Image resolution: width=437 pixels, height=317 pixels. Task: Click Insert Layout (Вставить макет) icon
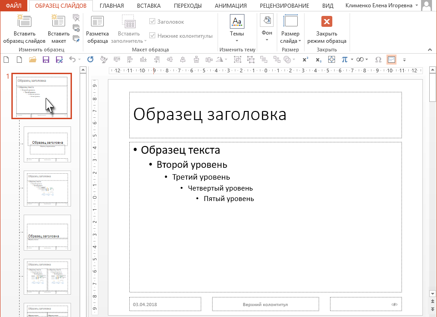tap(59, 21)
